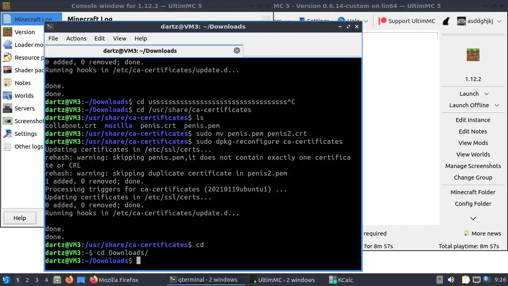Select the dartz@VM3: ~/Downloads terminal tab
This screenshot has height=286, width=508.
[140, 51]
